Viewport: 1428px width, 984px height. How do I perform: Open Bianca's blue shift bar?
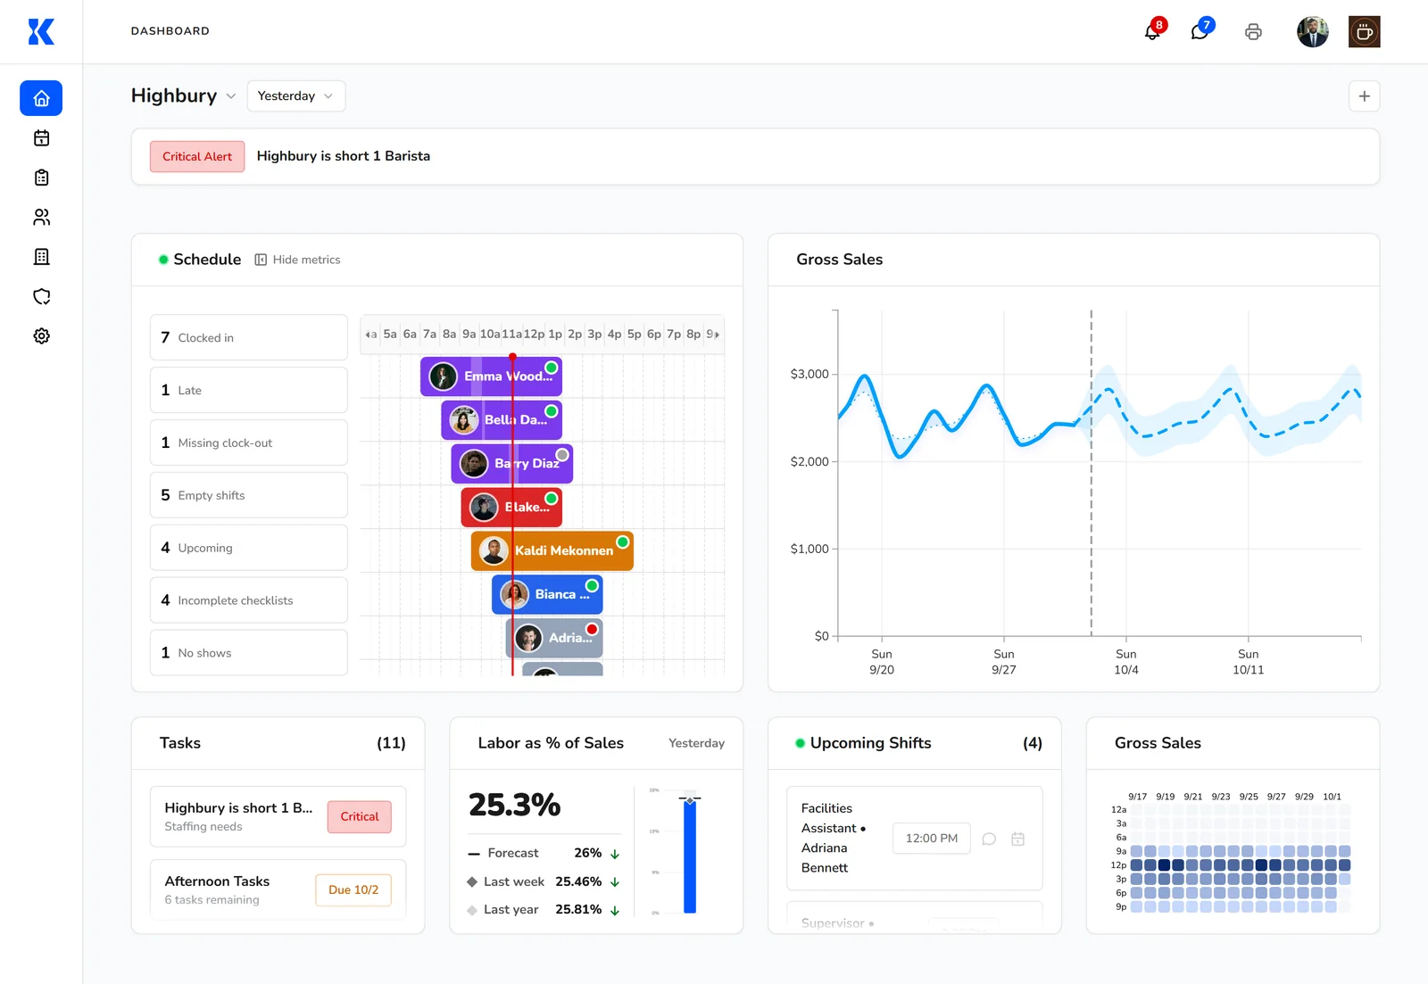click(547, 595)
